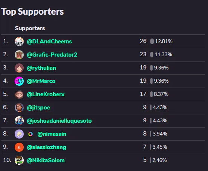Screen dimensions: 208x171
Task: Open rythulian's profile picture
Action: click(19, 68)
